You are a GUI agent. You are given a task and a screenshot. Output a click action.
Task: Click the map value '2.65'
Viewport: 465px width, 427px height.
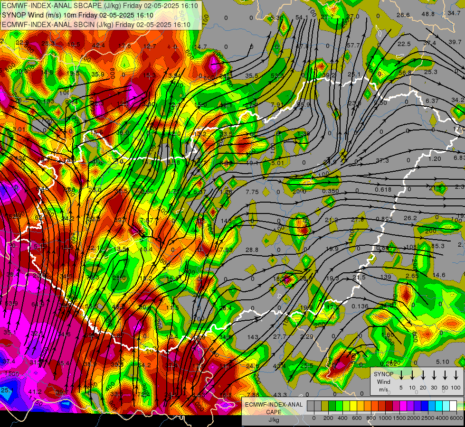tap(412, 276)
